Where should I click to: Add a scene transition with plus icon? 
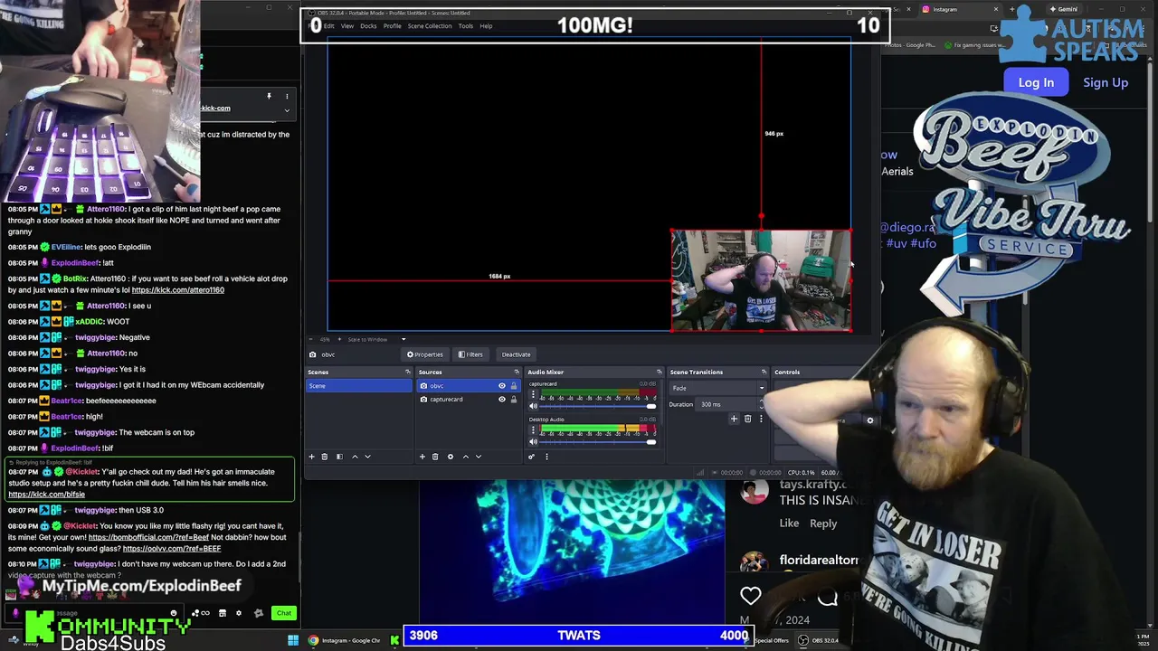[734, 419]
